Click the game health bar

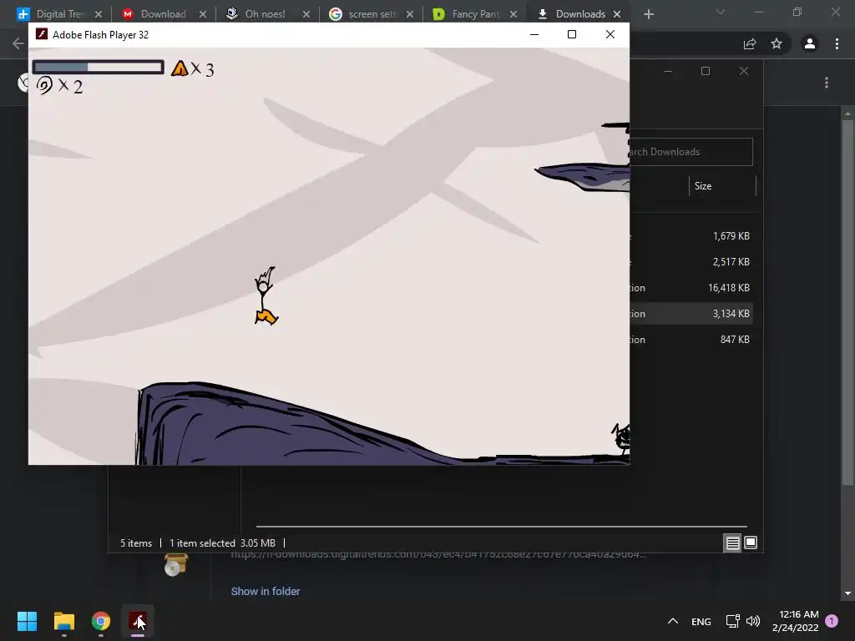[x=99, y=67]
